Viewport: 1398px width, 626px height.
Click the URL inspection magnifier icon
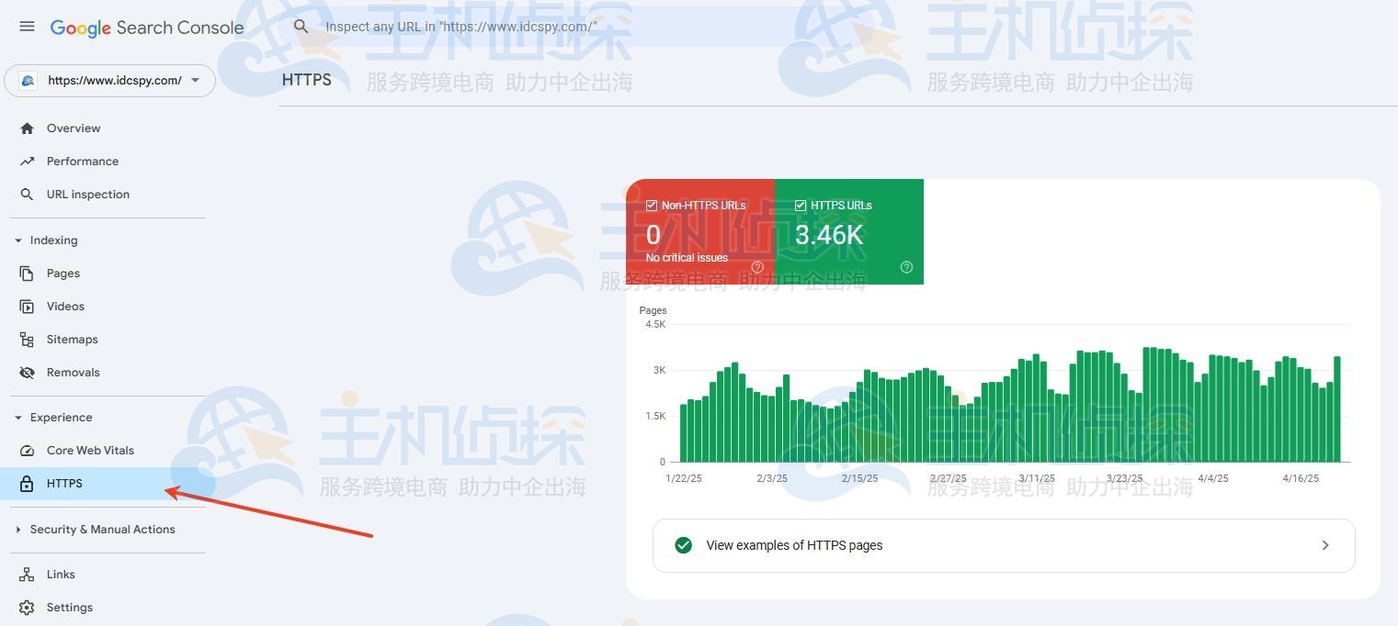28,194
